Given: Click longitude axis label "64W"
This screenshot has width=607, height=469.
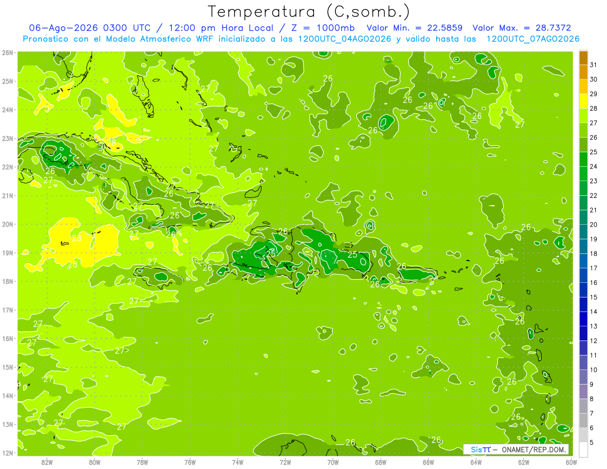Looking at the screenshot, I should (x=476, y=462).
